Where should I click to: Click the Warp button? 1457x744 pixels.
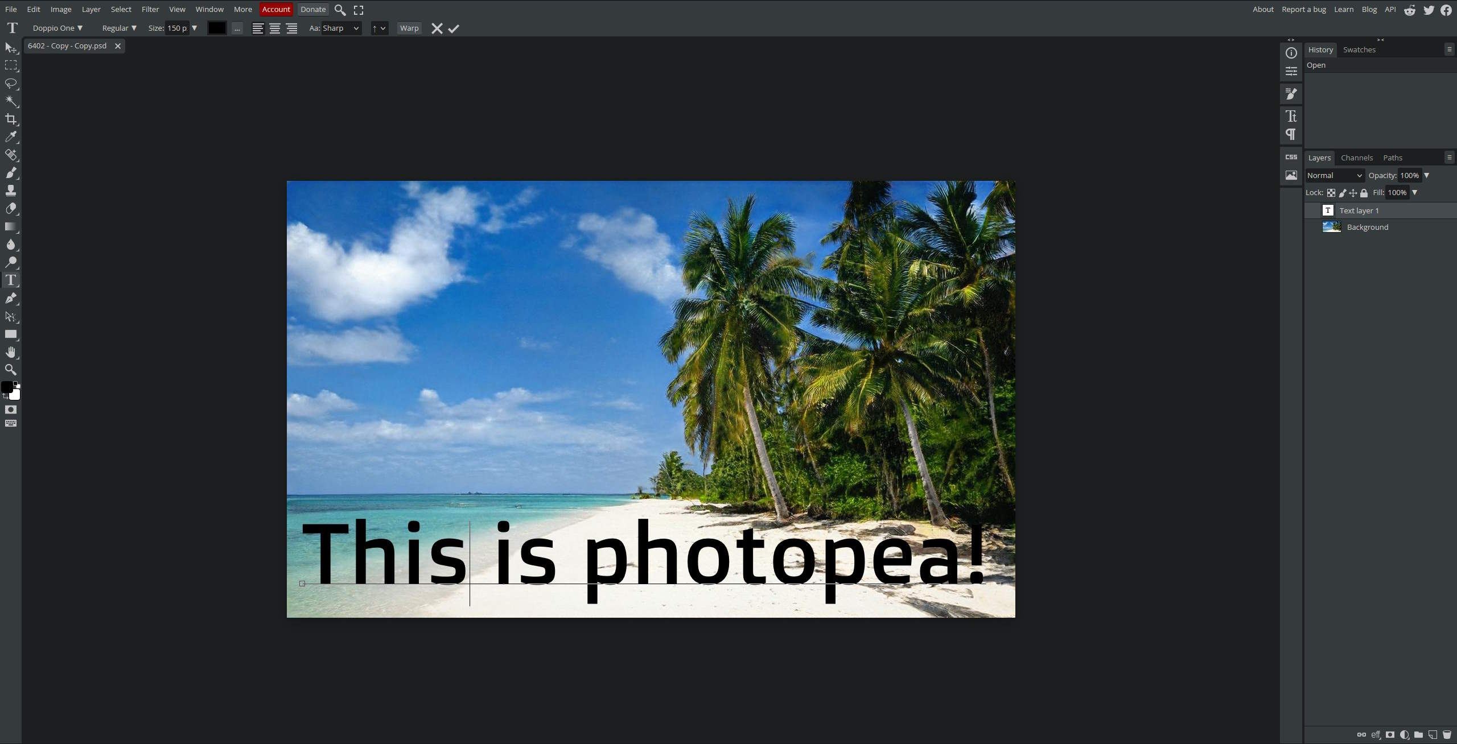409,28
